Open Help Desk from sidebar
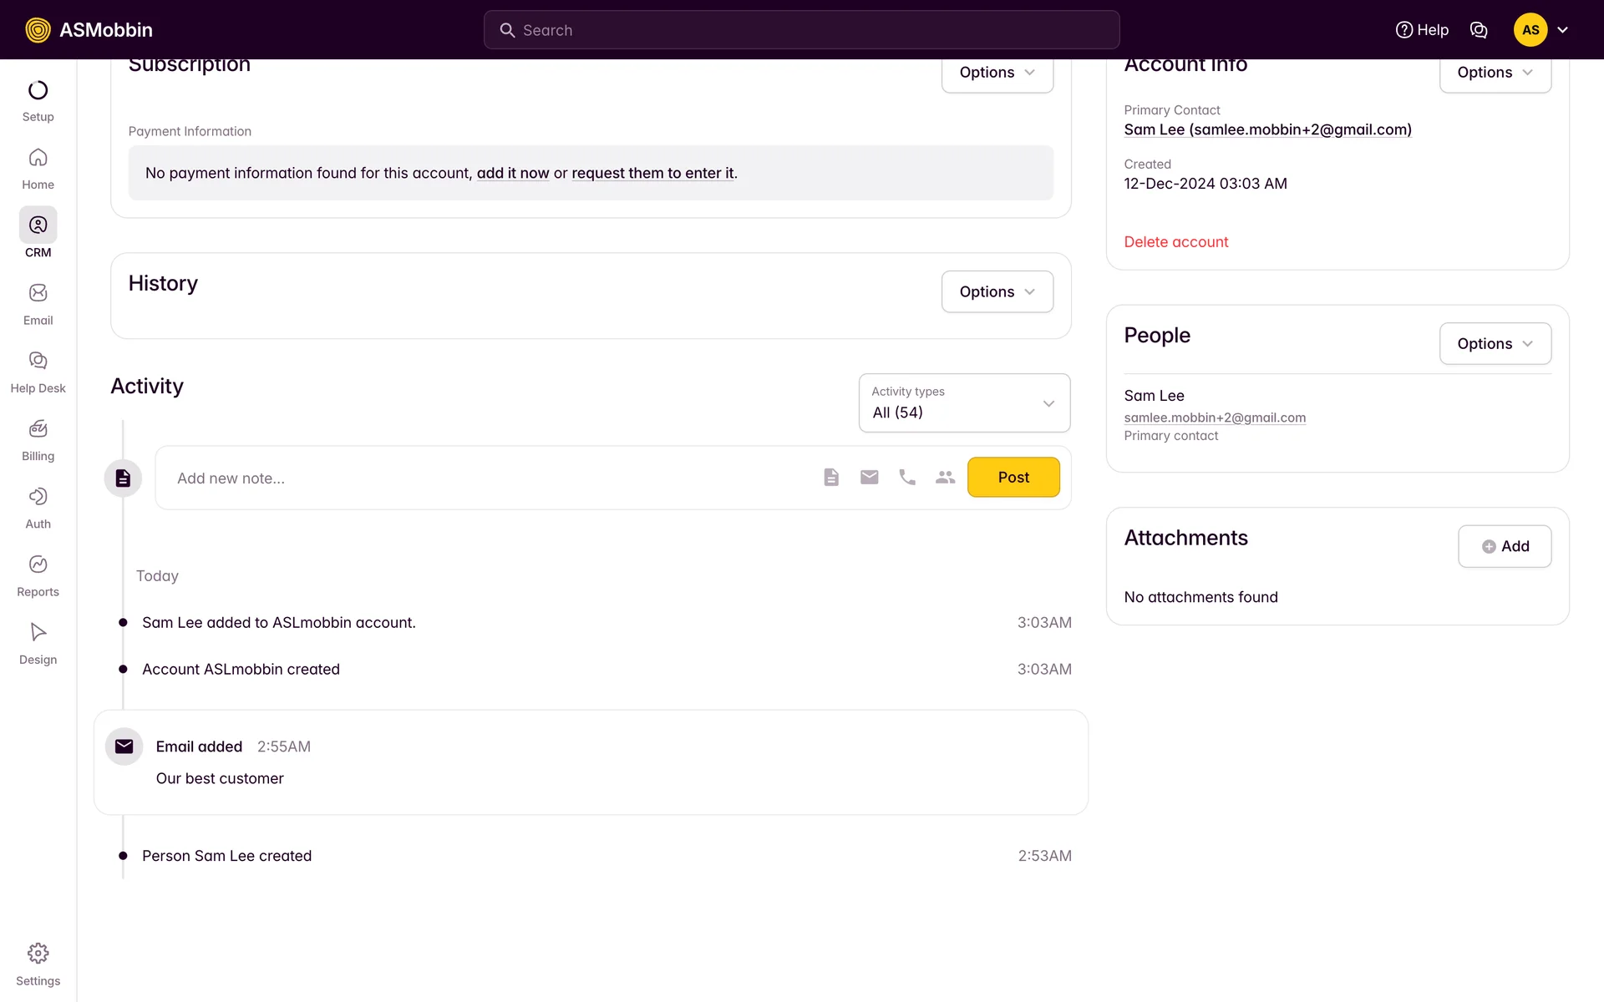This screenshot has height=1002, width=1604. coord(38,372)
